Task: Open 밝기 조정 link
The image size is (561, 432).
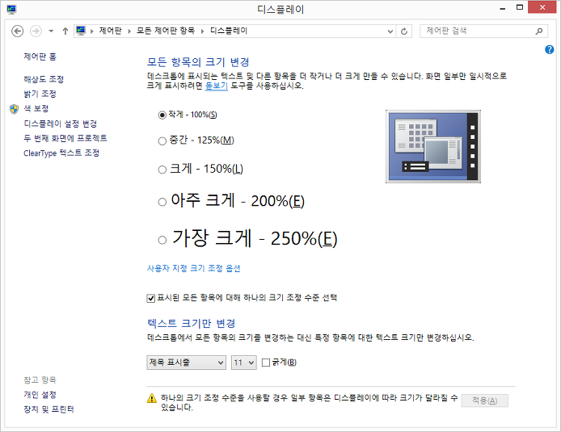Action: pyautogui.click(x=40, y=94)
